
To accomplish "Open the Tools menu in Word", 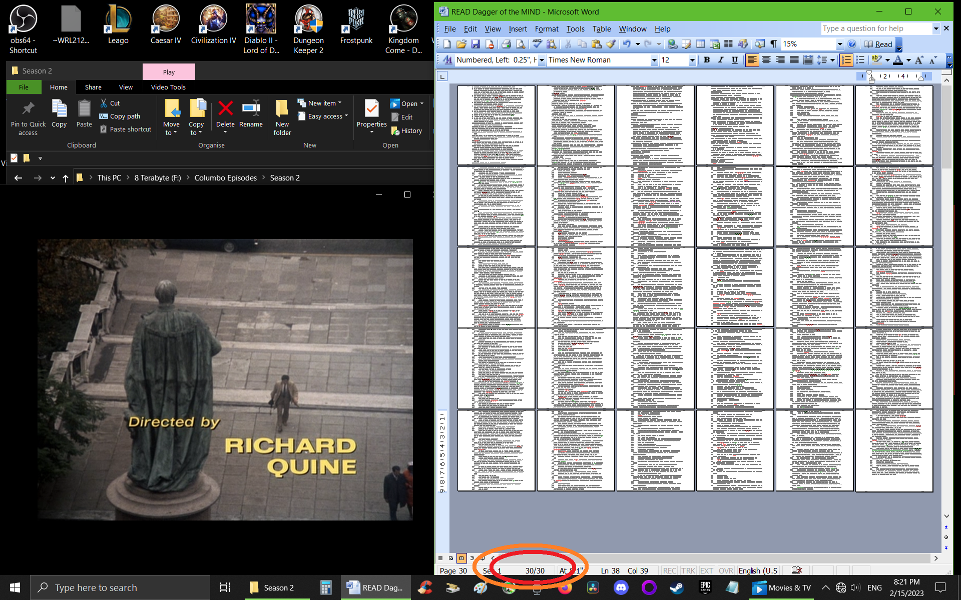I will [x=575, y=29].
